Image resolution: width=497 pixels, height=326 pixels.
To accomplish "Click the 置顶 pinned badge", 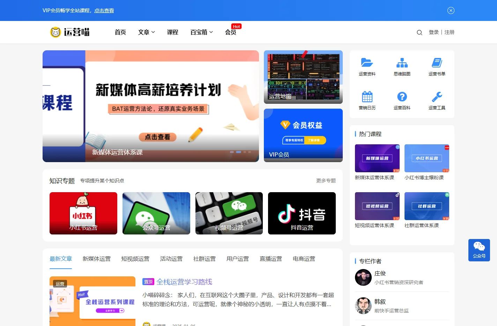I will click(148, 282).
